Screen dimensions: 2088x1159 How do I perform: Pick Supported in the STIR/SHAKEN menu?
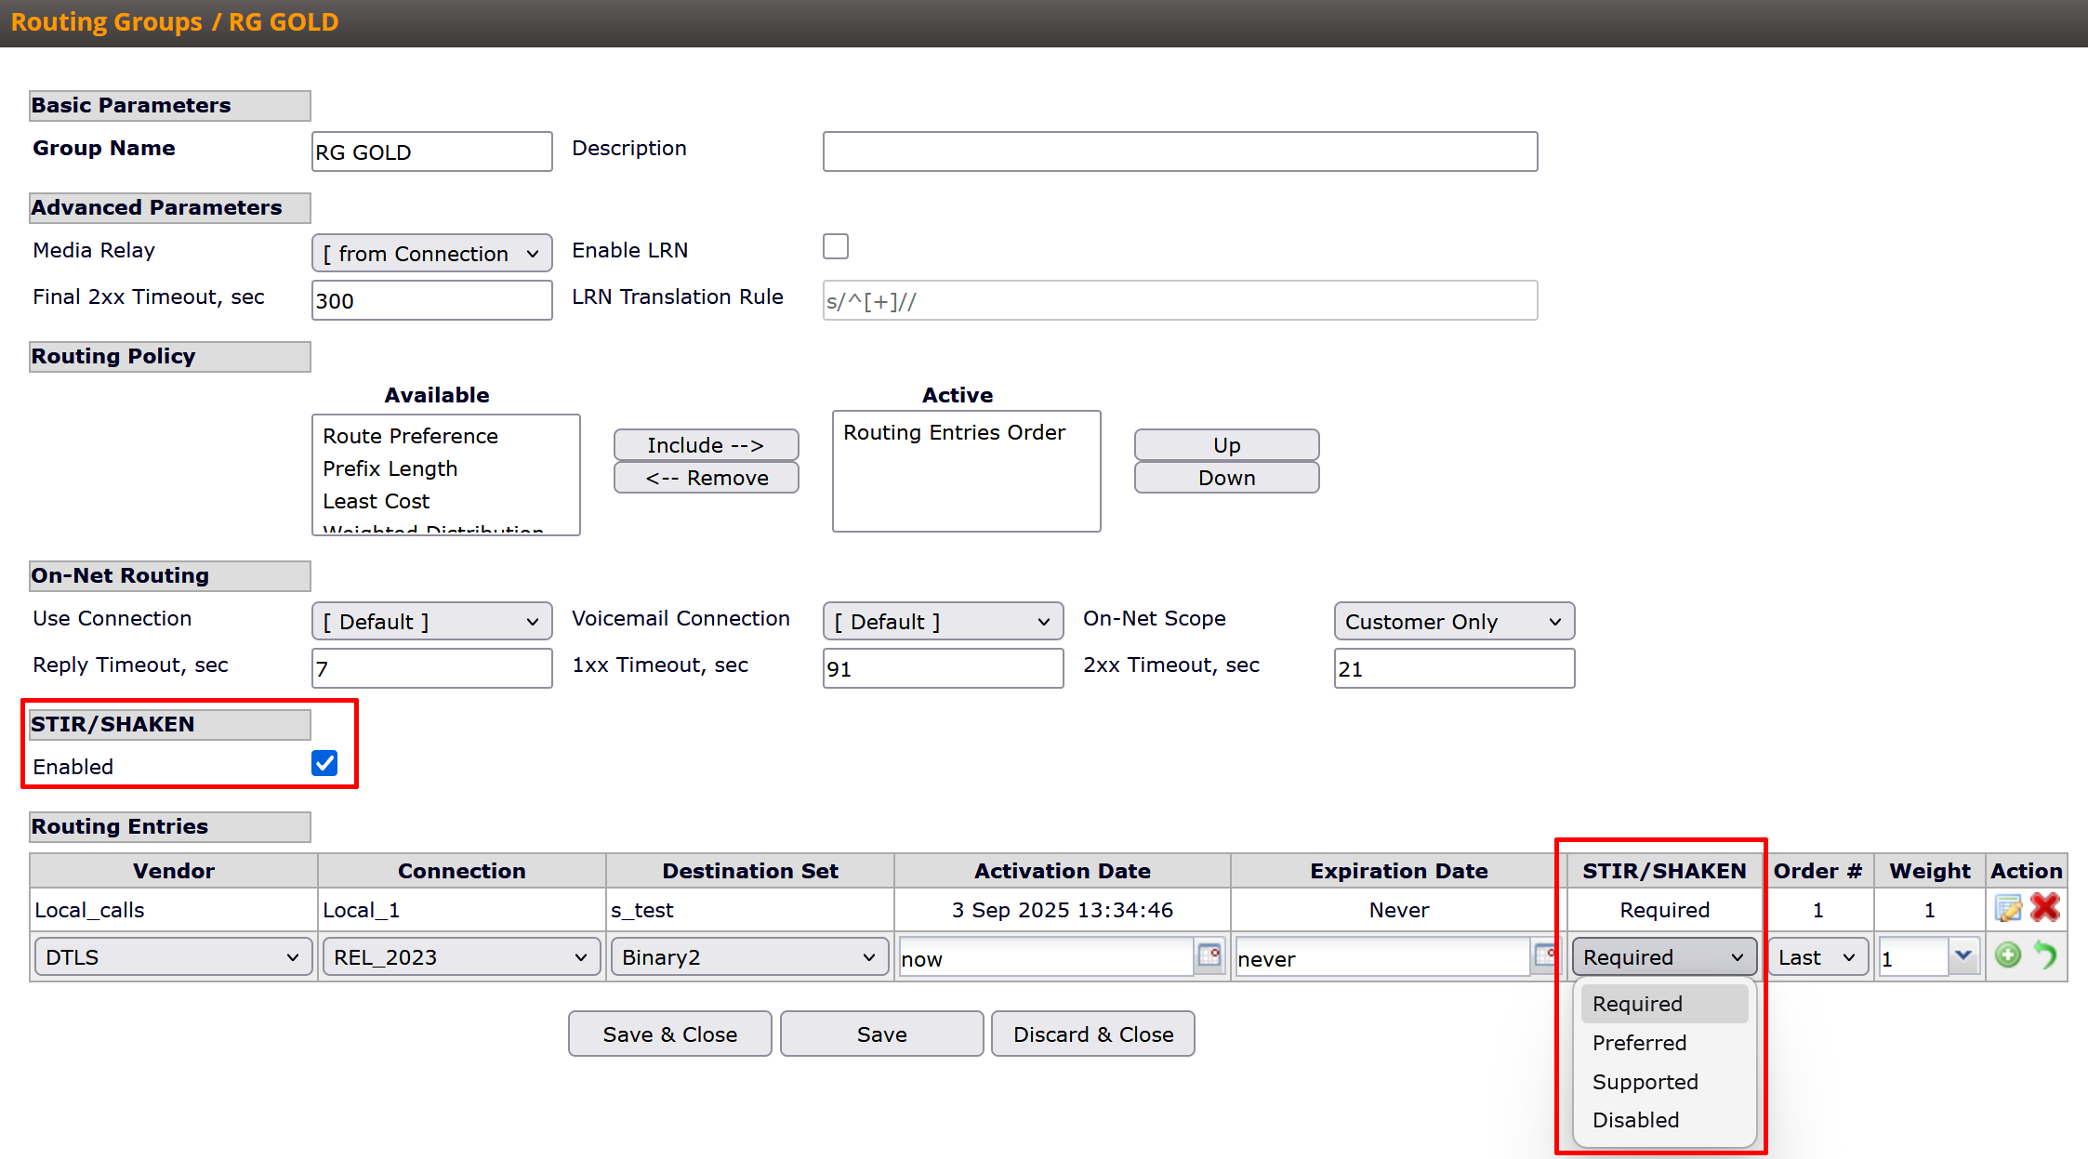pos(1645,1082)
